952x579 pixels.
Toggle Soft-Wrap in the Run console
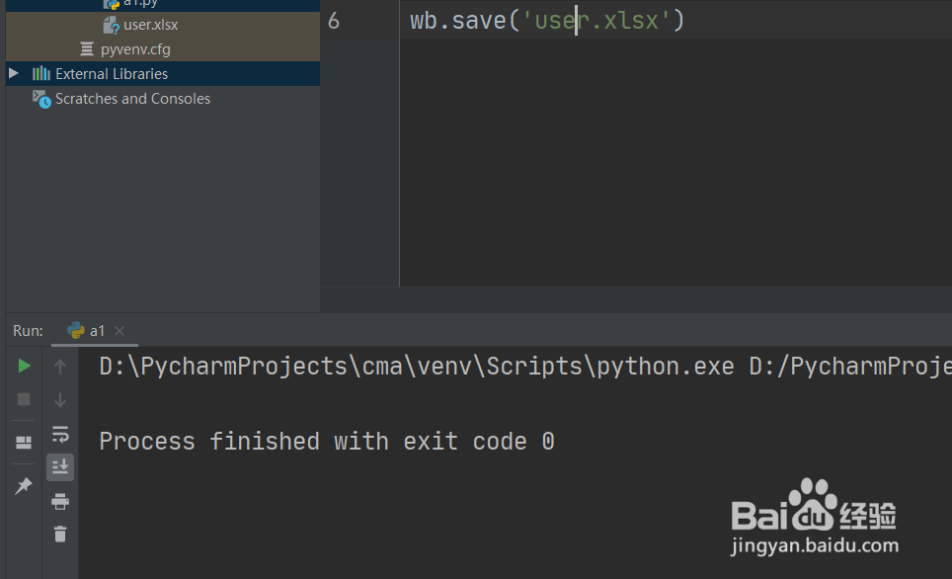point(60,434)
